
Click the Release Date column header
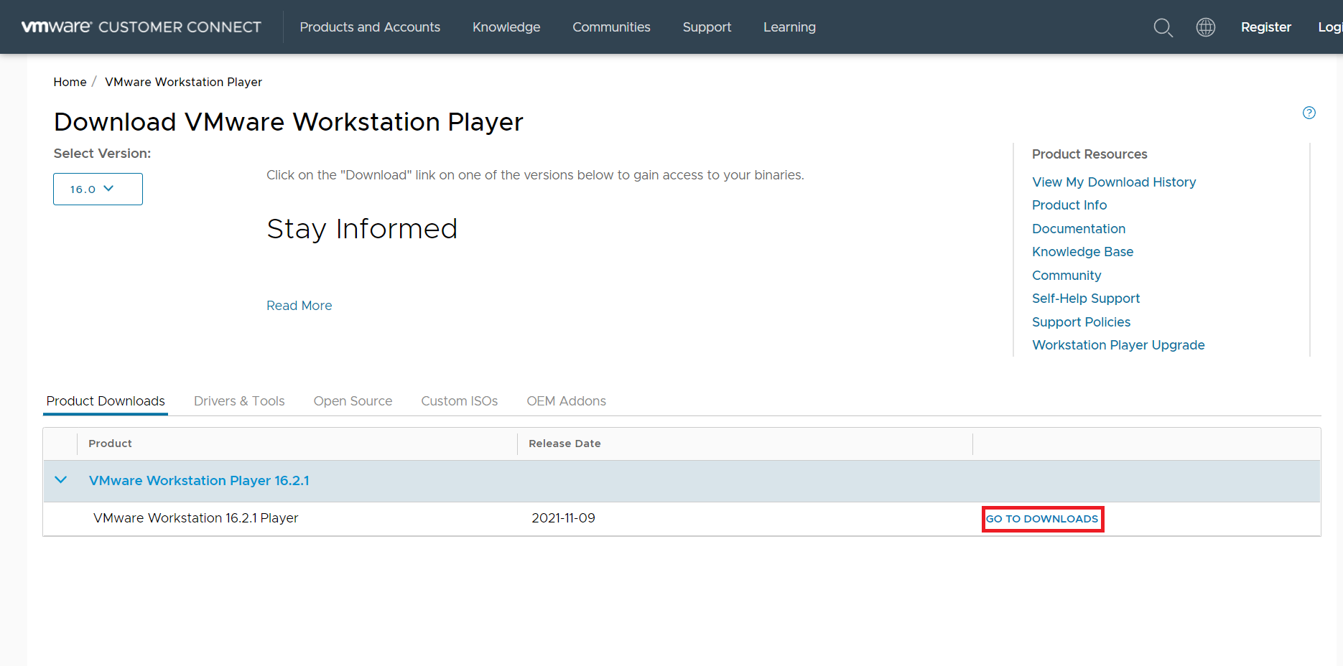point(564,444)
